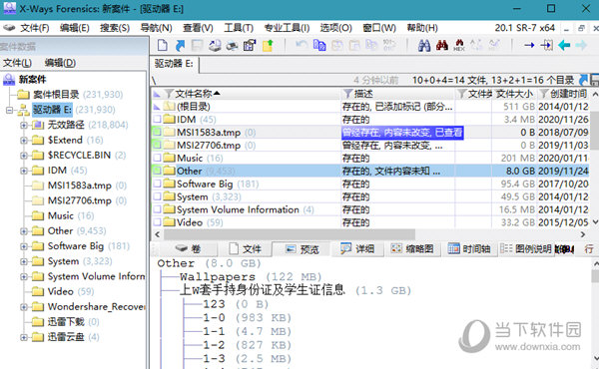The width and height of the screenshot is (599, 369).
Task: Toggle the green checkbox for MSI1583a.tmp
Action: [x=157, y=132]
